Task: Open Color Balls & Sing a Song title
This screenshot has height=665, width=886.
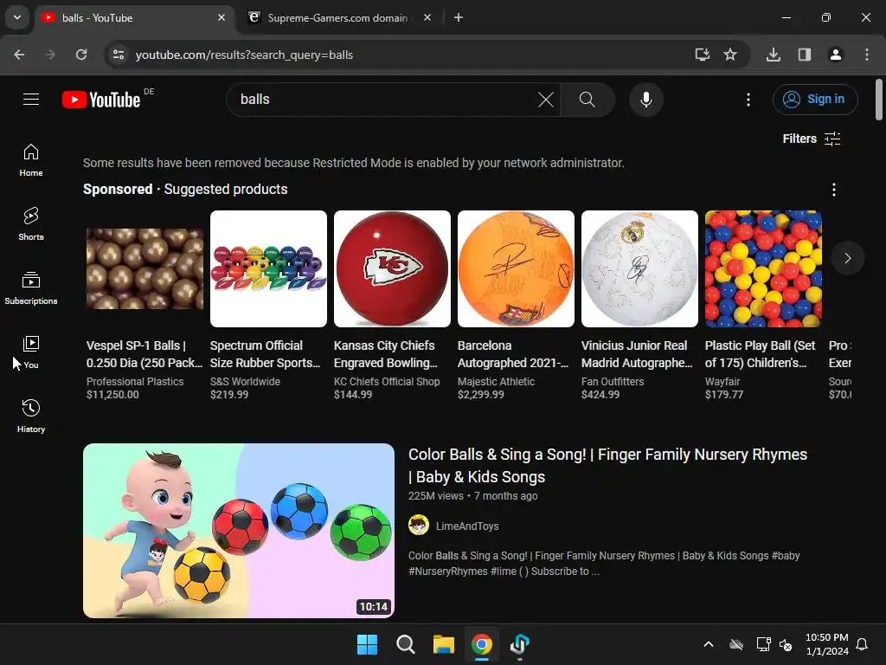Action: [x=607, y=465]
